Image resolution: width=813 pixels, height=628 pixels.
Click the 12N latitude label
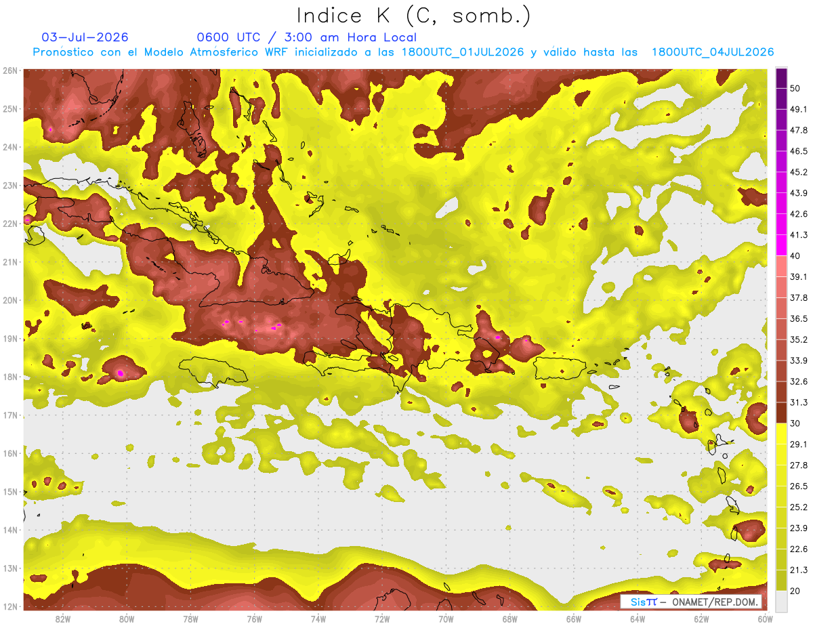[9, 606]
